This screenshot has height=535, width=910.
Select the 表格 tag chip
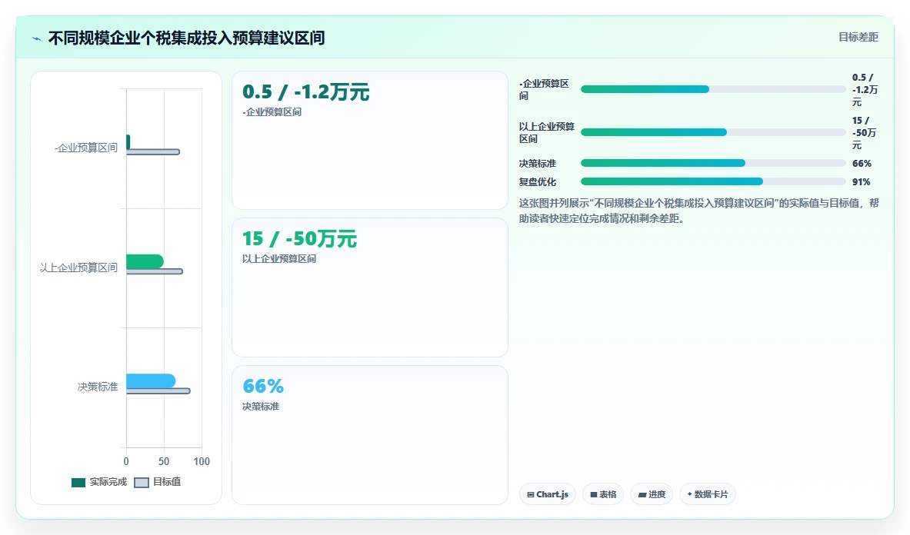pos(603,494)
